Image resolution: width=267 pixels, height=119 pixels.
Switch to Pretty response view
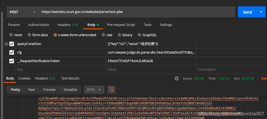pyautogui.click(x=16, y=90)
